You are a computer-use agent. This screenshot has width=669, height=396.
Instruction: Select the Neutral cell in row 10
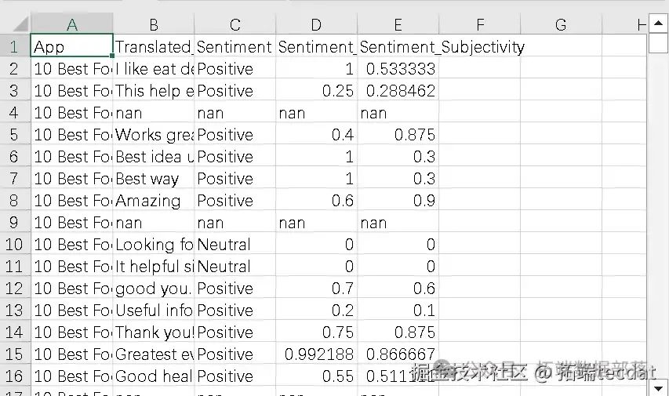tap(235, 245)
